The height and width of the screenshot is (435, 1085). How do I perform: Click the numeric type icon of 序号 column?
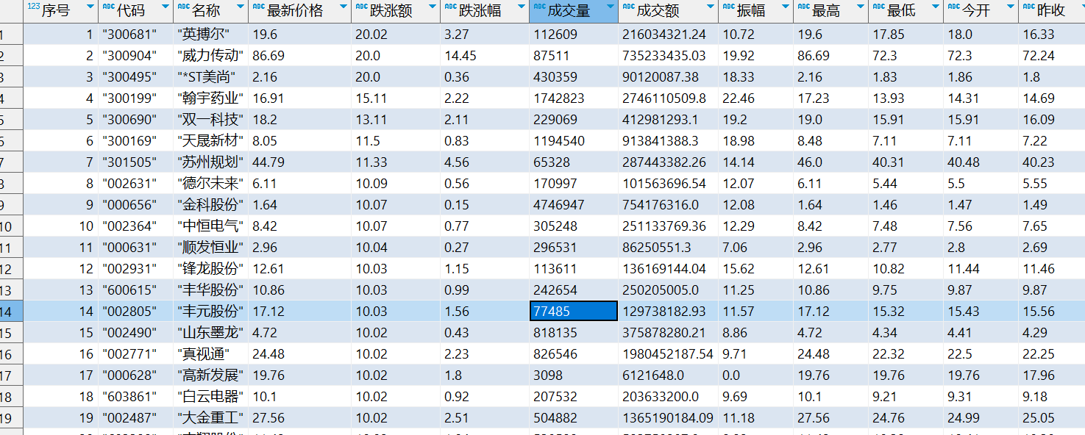coord(33,7)
